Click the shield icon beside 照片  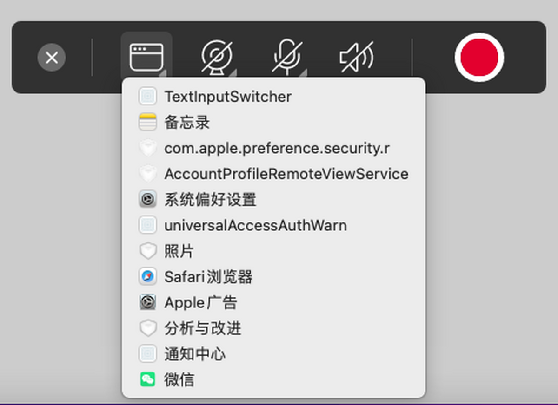(147, 251)
